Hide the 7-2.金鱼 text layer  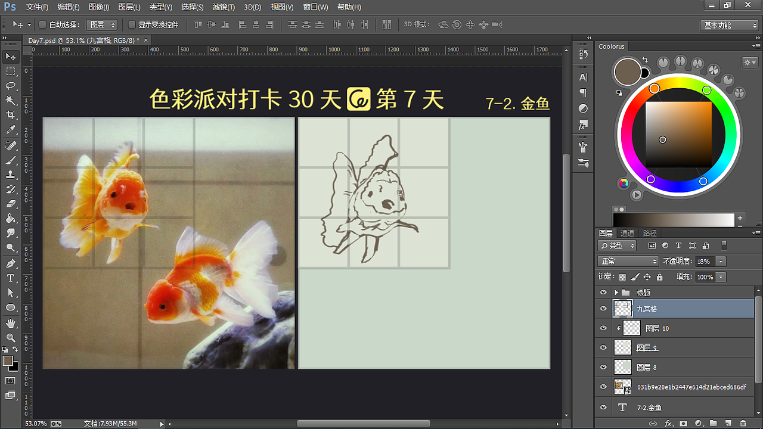click(x=603, y=408)
